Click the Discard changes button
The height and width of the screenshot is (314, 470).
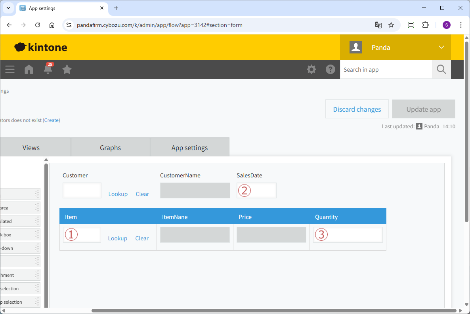tap(357, 109)
